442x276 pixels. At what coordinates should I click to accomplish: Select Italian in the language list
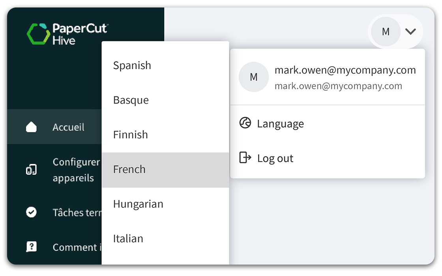tap(128, 239)
